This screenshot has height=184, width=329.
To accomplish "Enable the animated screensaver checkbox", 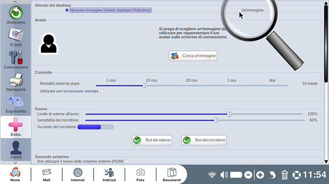I will [x=102, y=91].
